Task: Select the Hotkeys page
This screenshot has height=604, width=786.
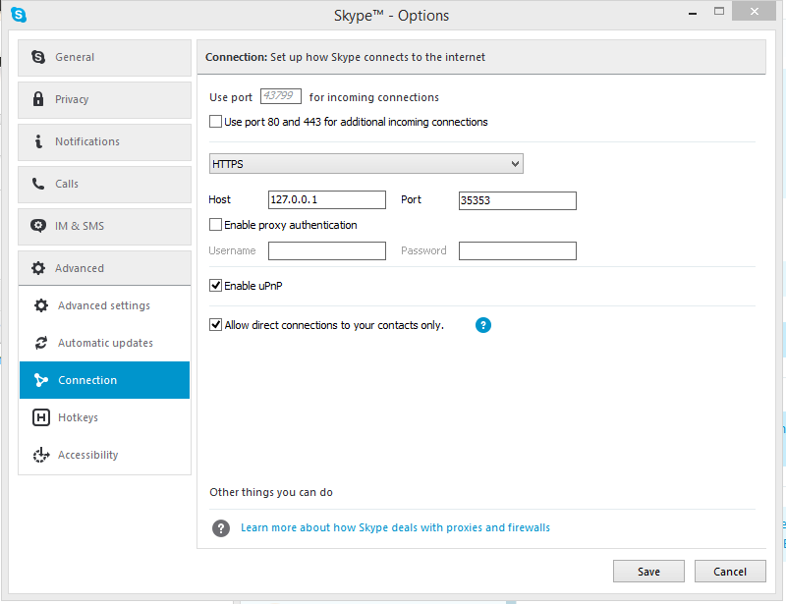Action: click(105, 417)
